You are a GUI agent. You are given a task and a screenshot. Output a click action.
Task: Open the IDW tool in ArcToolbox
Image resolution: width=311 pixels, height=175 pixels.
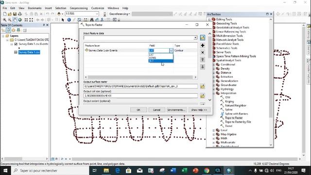(x=227, y=97)
